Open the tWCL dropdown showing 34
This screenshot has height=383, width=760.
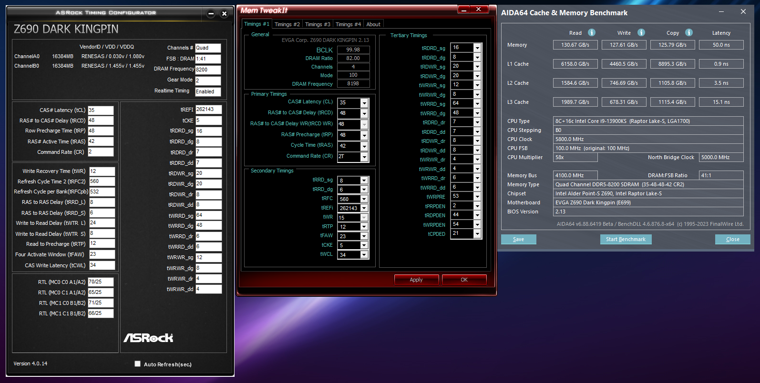(364, 255)
